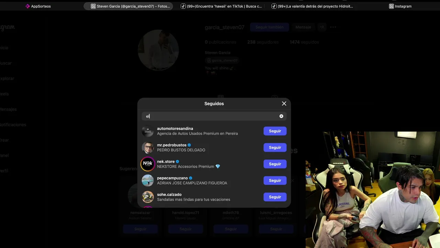Close the Seguidos dialog
The image size is (440, 248).
tap(284, 104)
